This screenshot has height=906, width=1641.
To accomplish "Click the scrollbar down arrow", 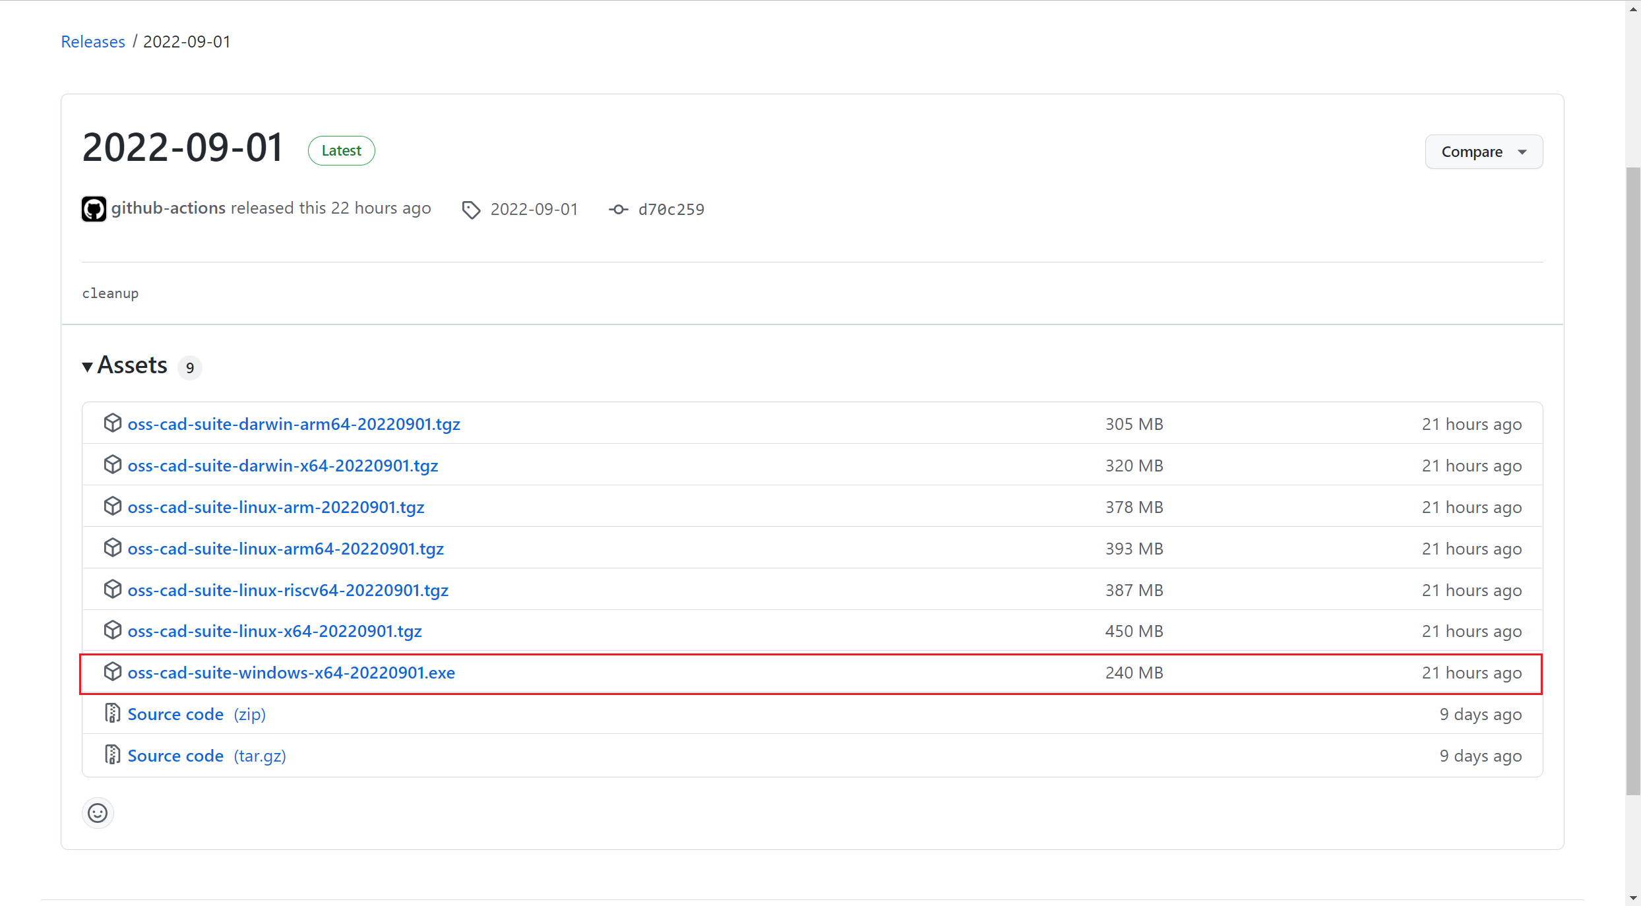I will point(1633,897).
